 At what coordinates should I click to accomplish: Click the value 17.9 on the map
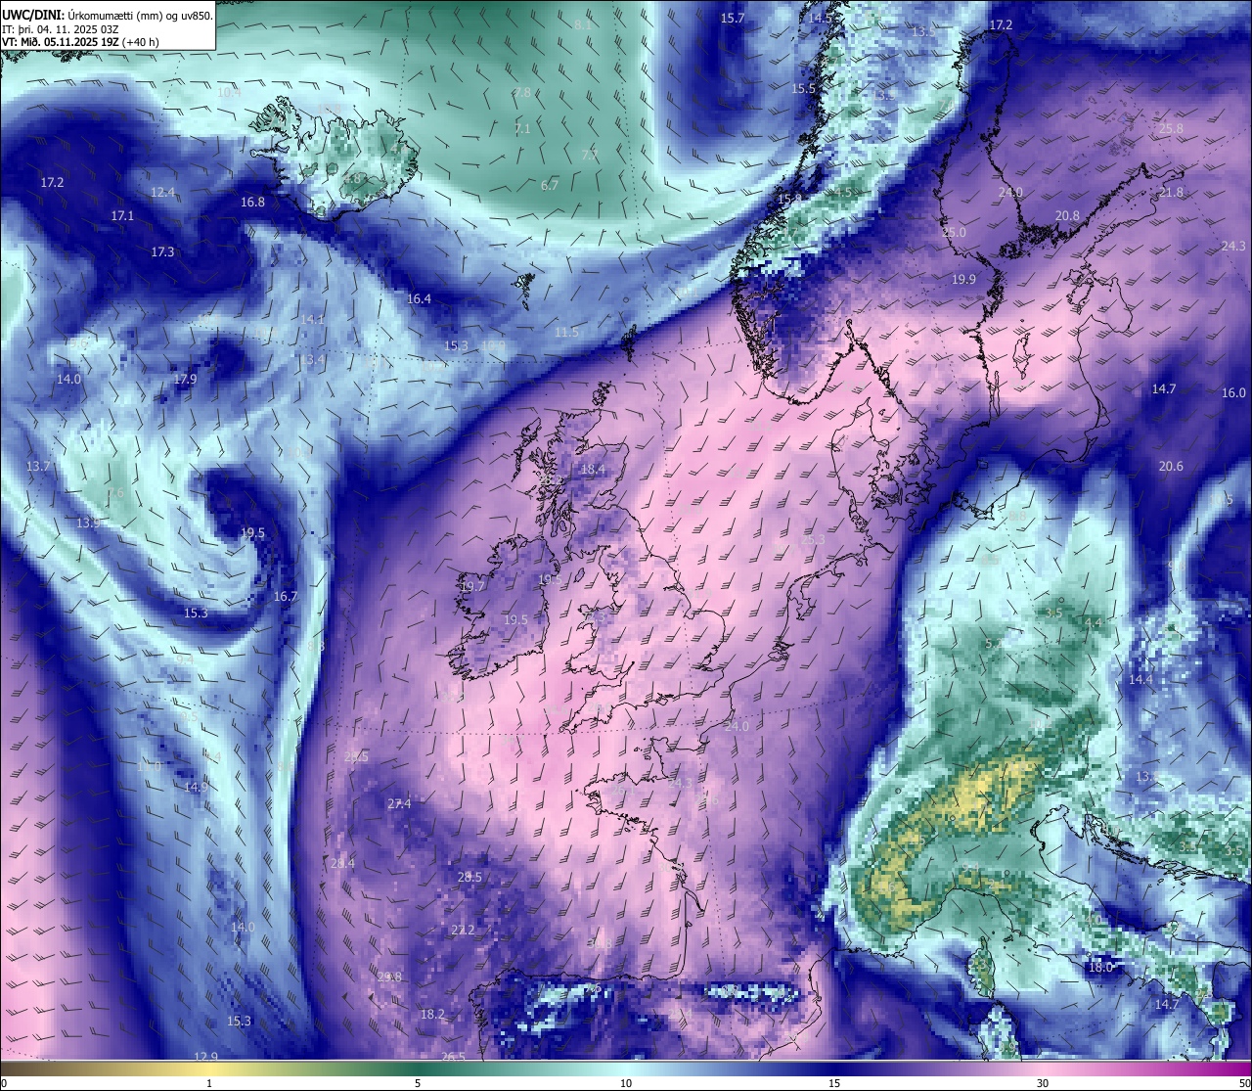pos(185,379)
